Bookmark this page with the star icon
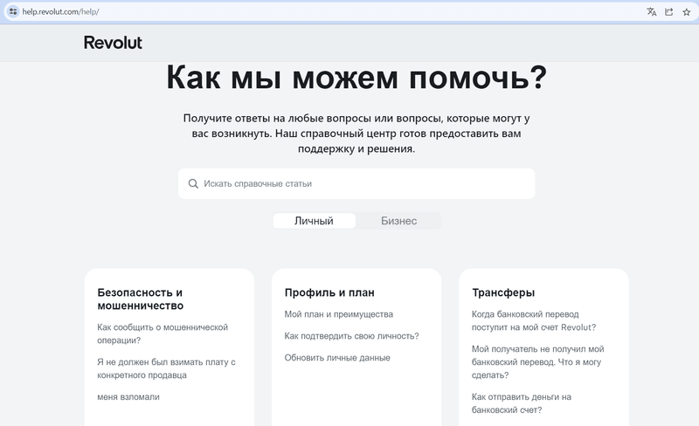699x426 pixels. pyautogui.click(x=687, y=12)
